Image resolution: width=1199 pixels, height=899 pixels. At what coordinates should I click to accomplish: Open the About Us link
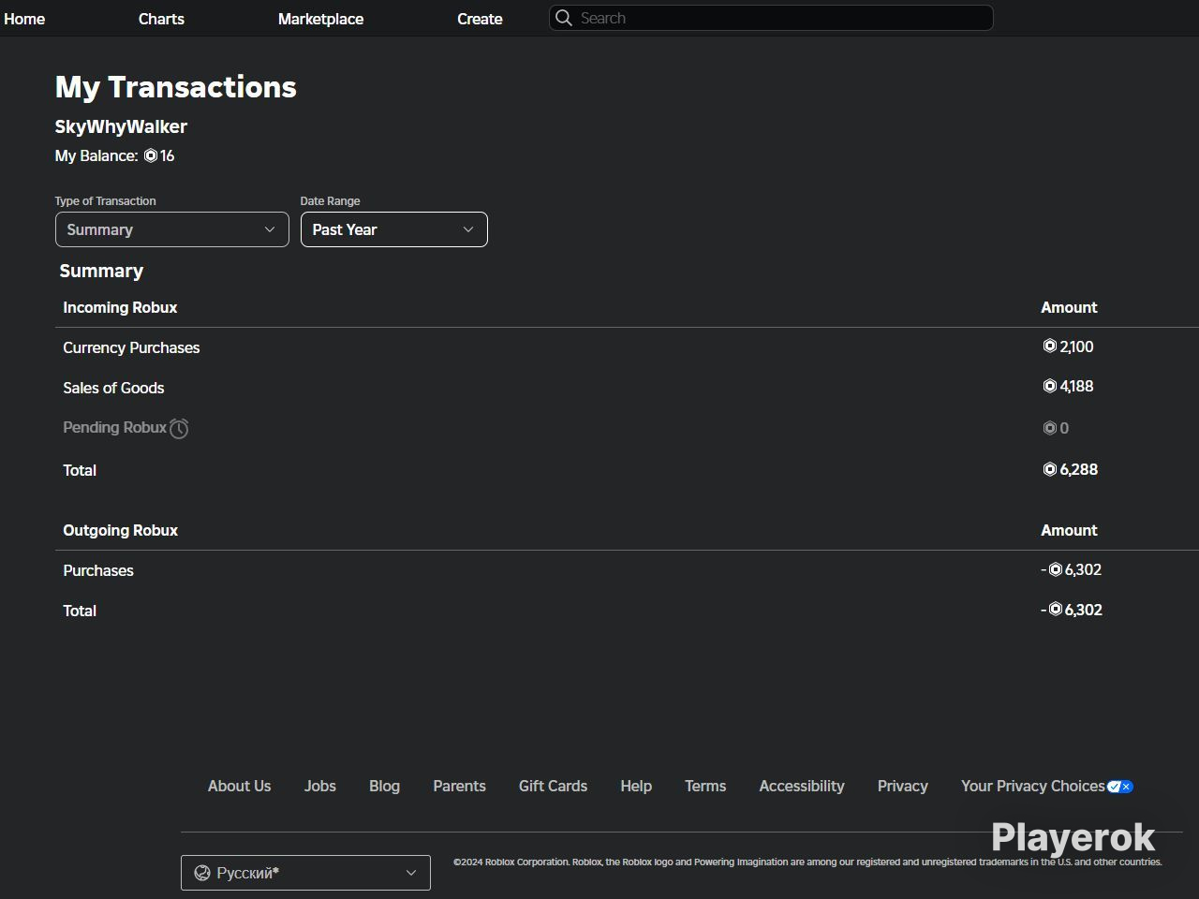[x=239, y=787]
